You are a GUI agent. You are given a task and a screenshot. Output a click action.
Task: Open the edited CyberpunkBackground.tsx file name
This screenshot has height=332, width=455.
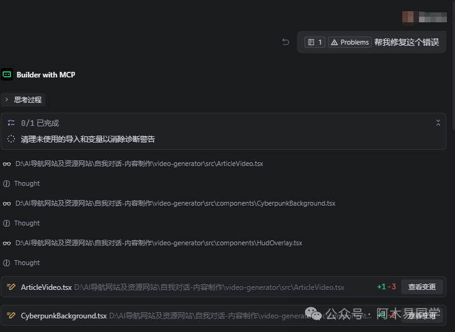64,315
